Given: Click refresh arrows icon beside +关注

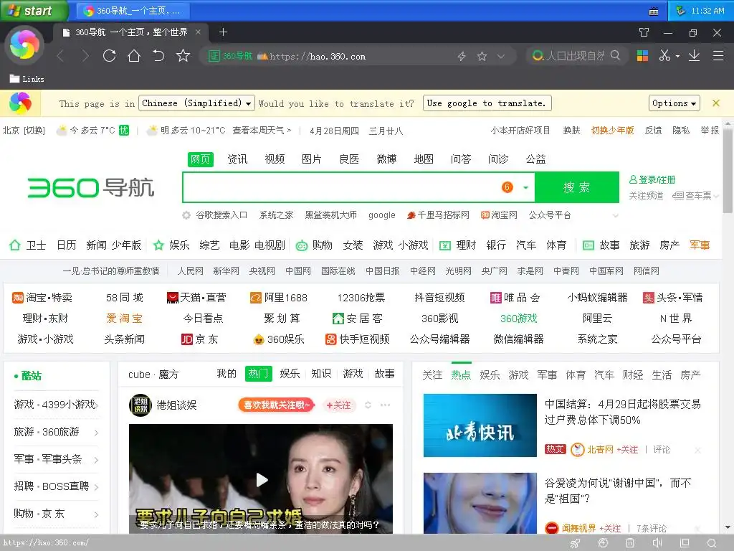Looking at the screenshot, I should coord(368,405).
